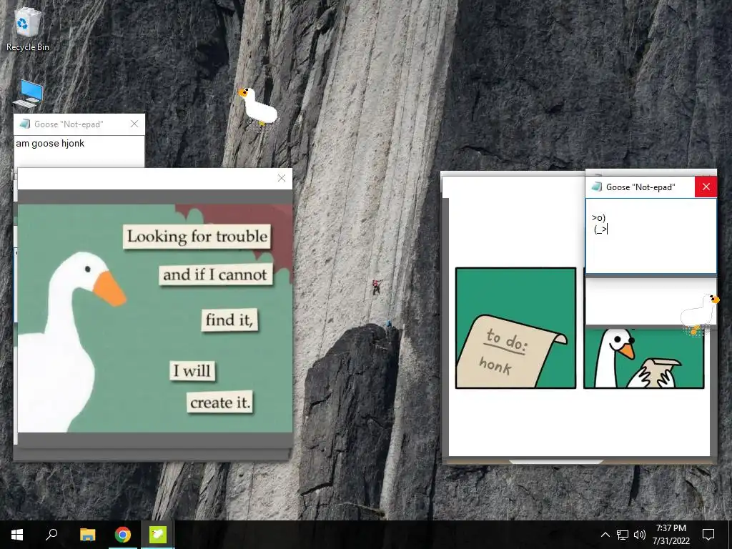
Task: Open Google Chrome from the taskbar
Action: coord(122,535)
